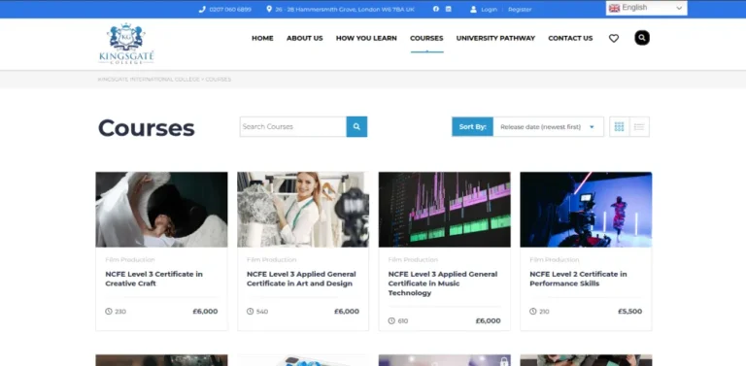Image resolution: width=746 pixels, height=366 pixels.
Task: Open the How You Learn menu
Action: 366,38
